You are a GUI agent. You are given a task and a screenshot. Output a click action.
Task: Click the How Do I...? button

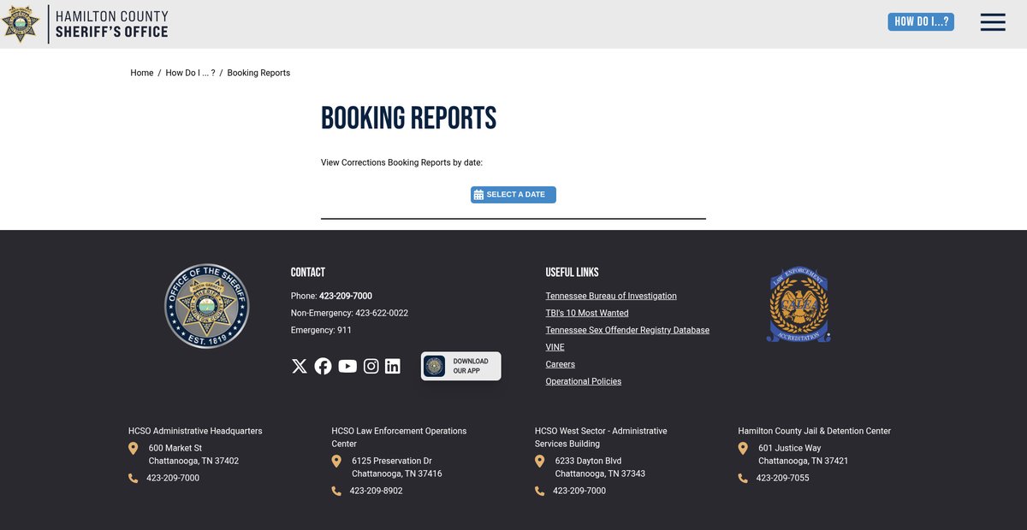click(x=921, y=21)
